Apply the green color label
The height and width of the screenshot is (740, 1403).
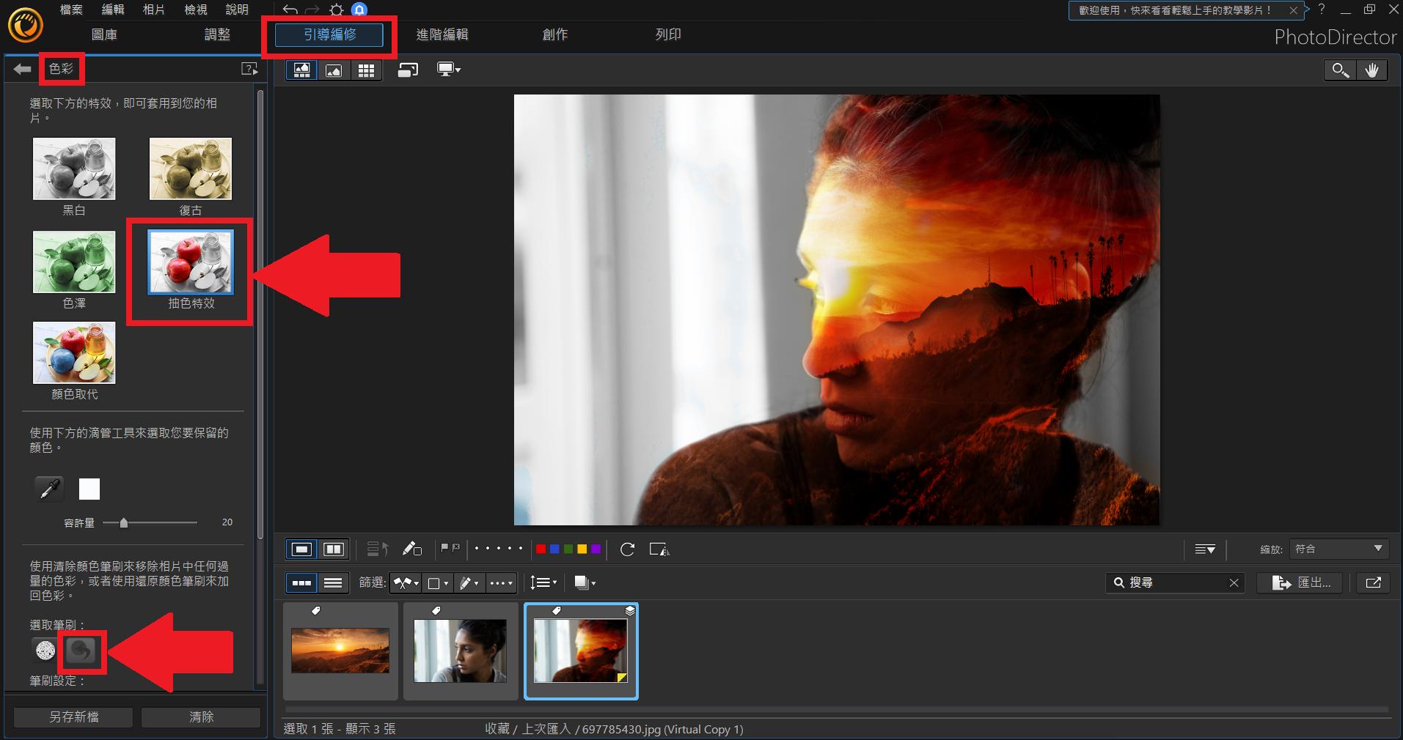(568, 549)
